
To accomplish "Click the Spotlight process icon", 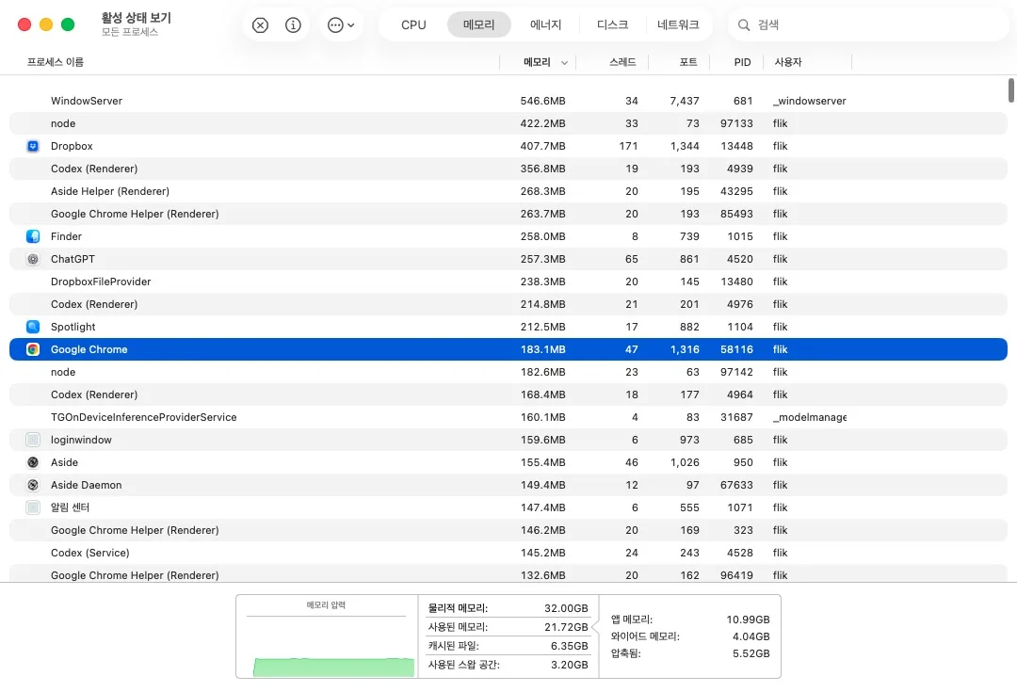I will coord(33,327).
